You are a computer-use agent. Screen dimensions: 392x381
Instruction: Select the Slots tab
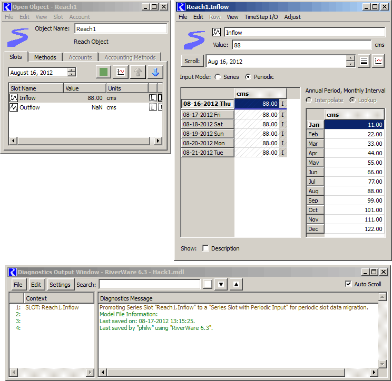point(16,57)
